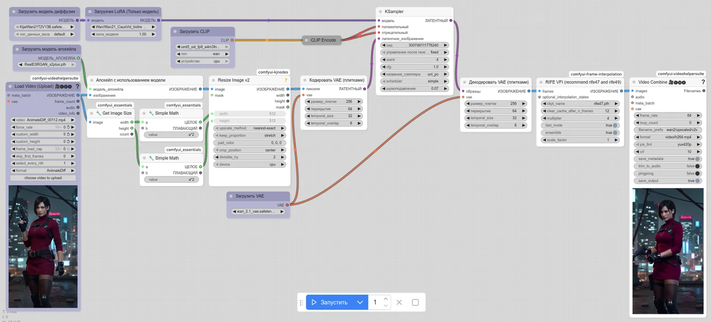Click choose video to upload button

tap(43, 178)
